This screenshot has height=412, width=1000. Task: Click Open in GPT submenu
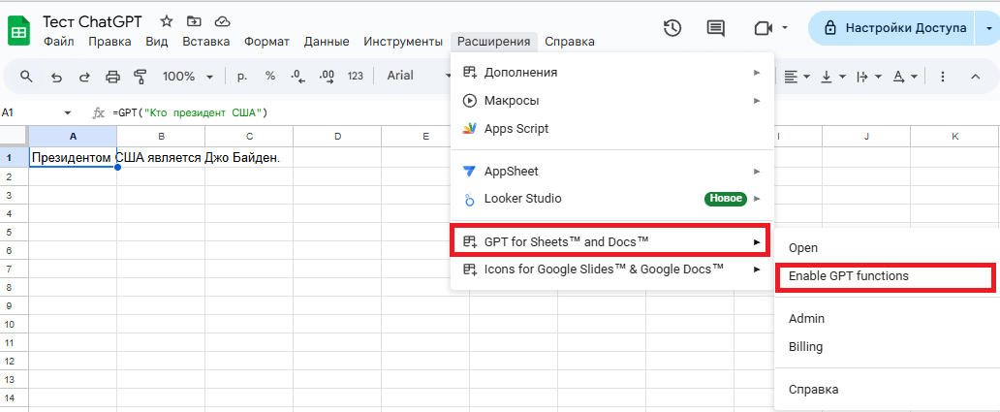pos(888,248)
